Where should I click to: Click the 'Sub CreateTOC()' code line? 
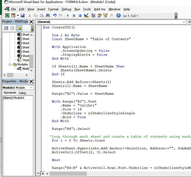pyautogui.click(x=59, y=27)
